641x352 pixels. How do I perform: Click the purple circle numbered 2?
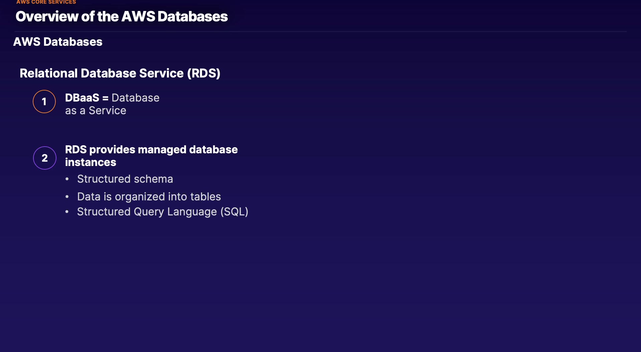[x=45, y=158]
